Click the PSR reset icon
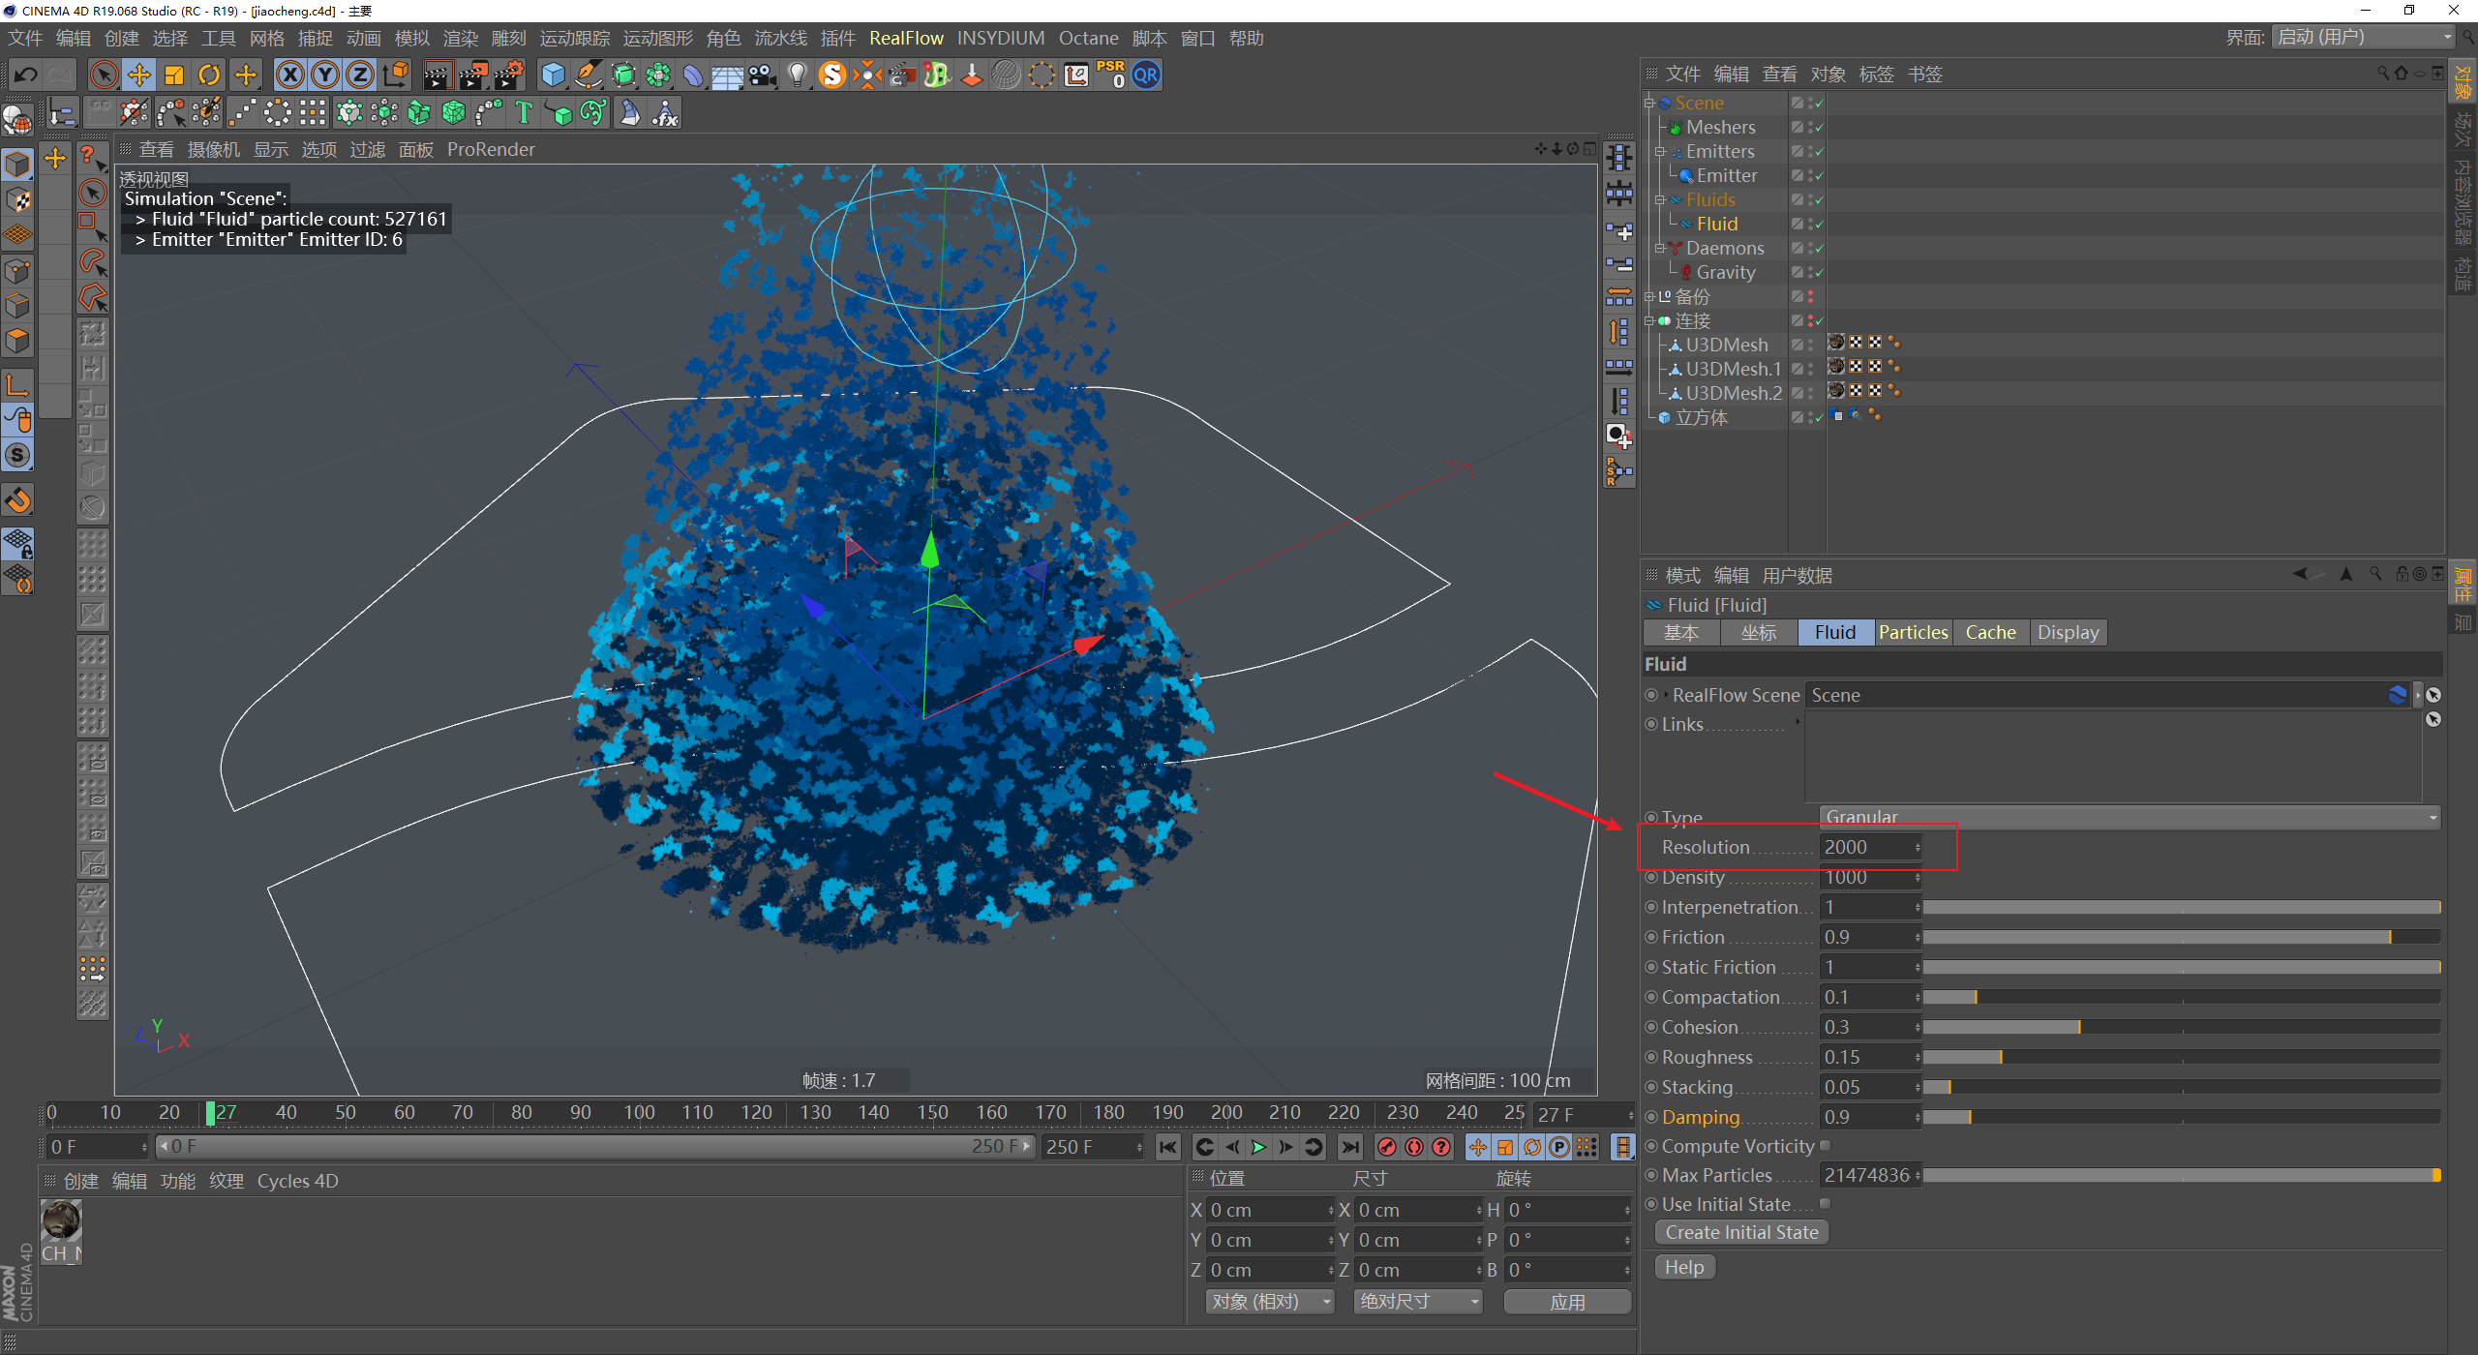This screenshot has height=1355, width=2478. click(1111, 75)
